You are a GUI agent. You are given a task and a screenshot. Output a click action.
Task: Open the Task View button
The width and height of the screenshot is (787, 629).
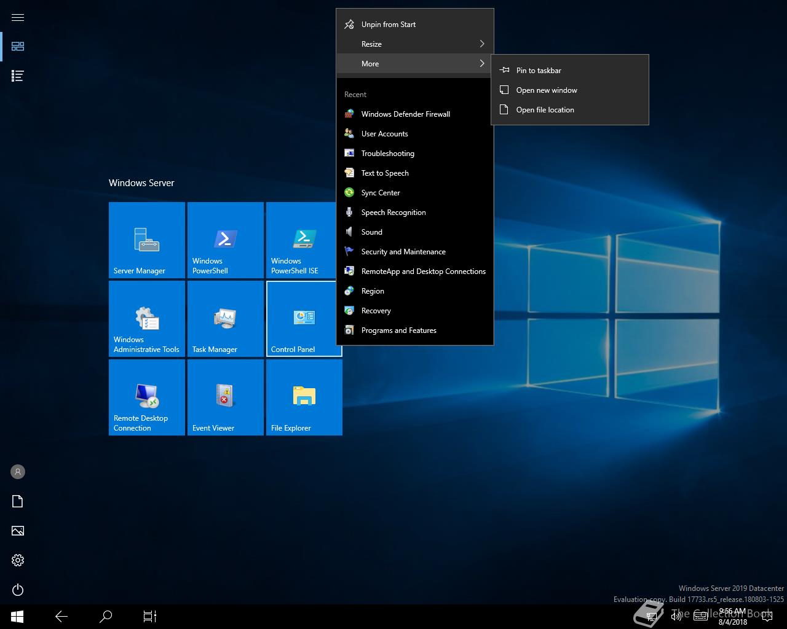150,616
